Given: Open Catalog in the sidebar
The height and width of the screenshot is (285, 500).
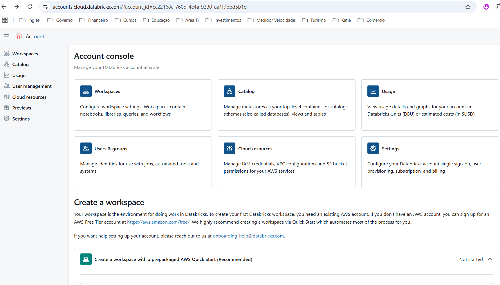Looking at the screenshot, I should click(x=20, y=64).
